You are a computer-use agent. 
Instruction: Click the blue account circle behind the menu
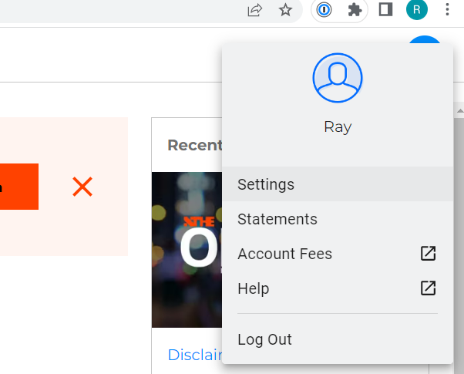pos(425,39)
